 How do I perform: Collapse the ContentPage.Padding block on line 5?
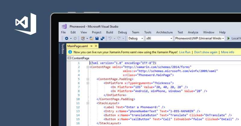(x=88, y=79)
